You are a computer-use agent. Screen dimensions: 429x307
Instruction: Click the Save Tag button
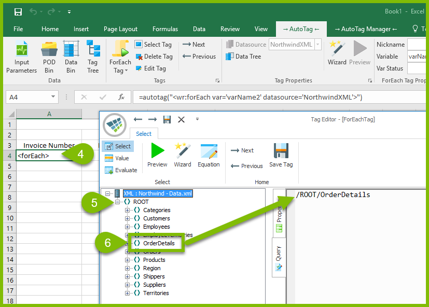[x=281, y=155]
